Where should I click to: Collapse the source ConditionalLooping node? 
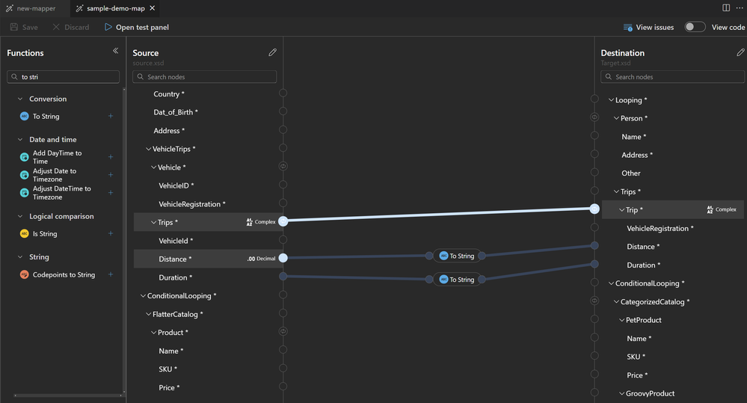[143, 296]
